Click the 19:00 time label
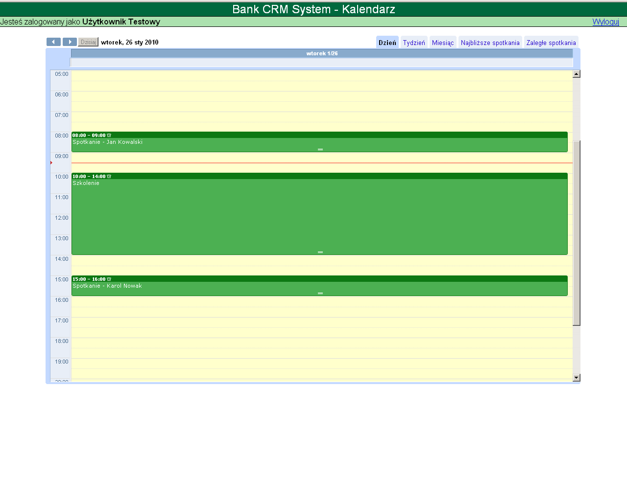The image size is (627, 501). pos(62,362)
